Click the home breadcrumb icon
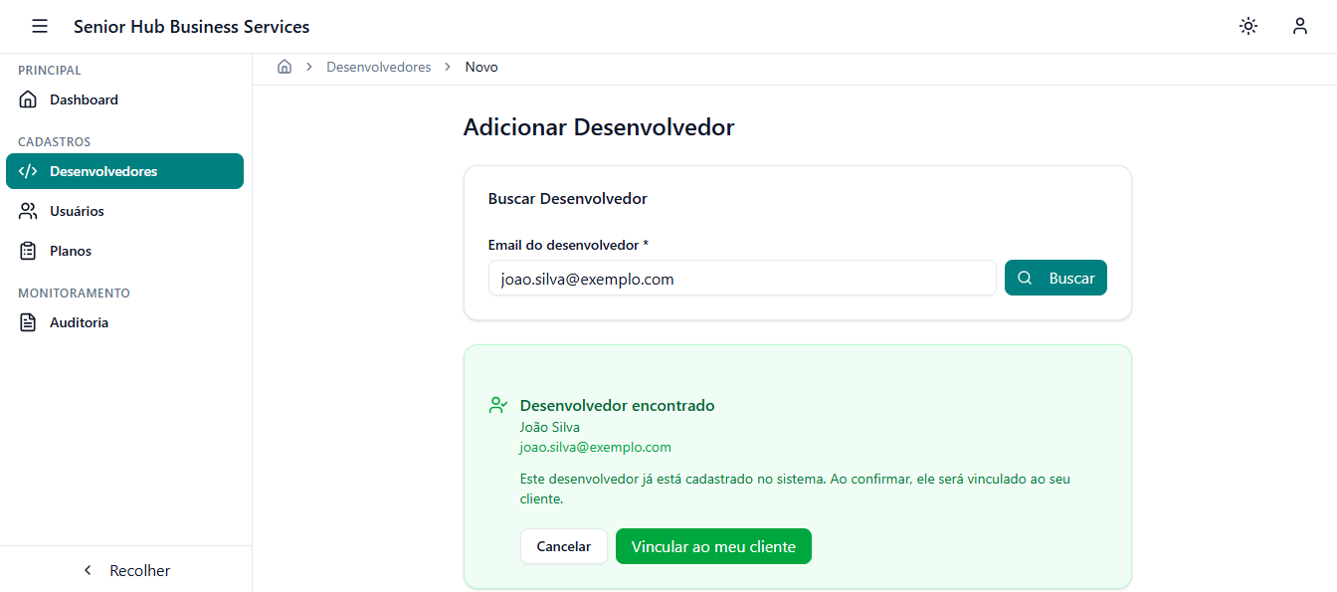The width and height of the screenshot is (1337, 592). pos(285,67)
